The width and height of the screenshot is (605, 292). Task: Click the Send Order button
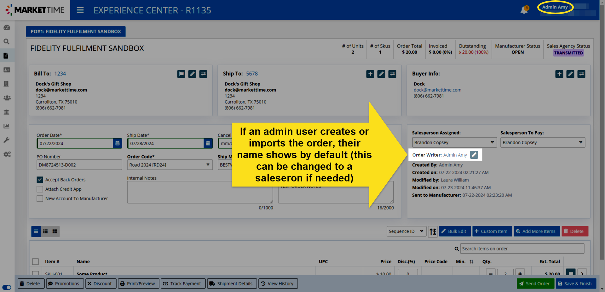(x=535, y=283)
